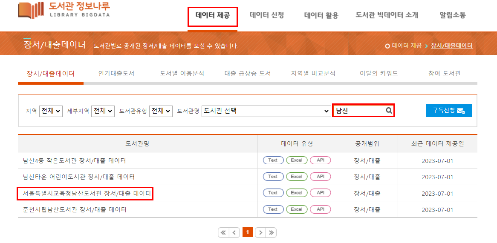The height and width of the screenshot is (243, 497).
Task: Click Excel badge for 남산4동 작은도서관
Action: tap(297, 160)
